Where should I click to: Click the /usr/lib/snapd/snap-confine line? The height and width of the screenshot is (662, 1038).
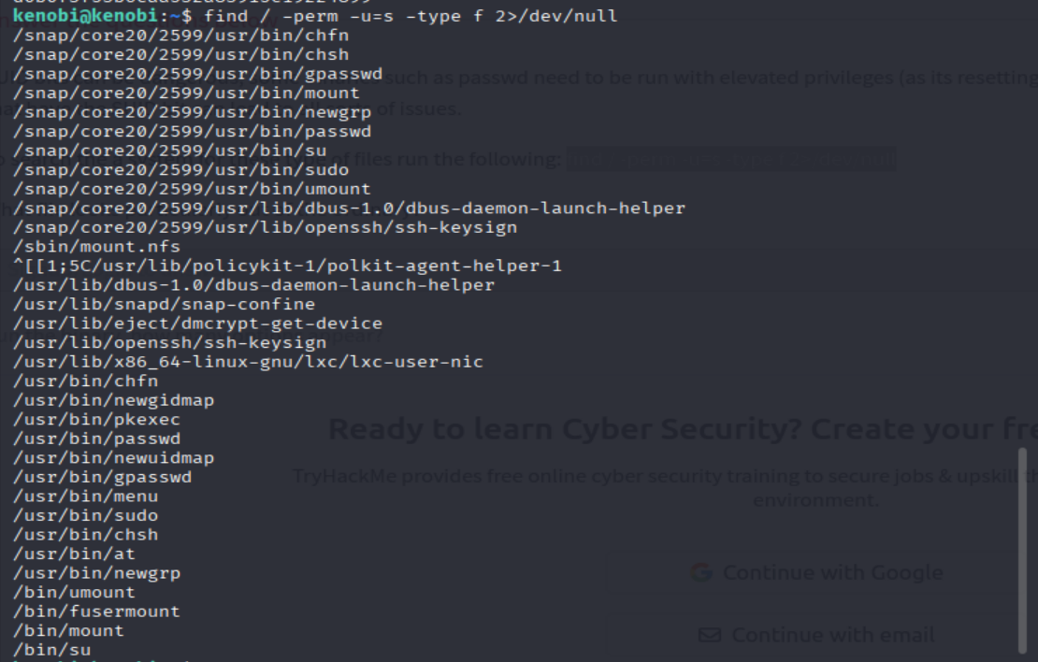coord(164,305)
